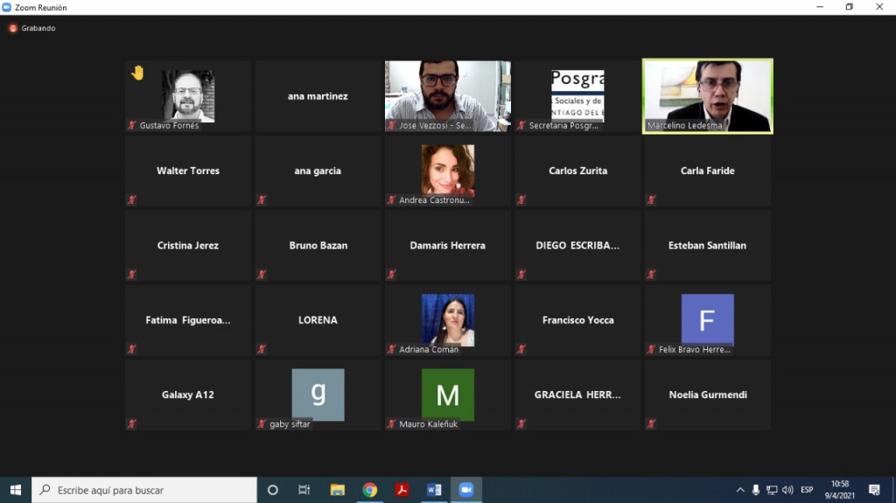Open Task View in the taskbar
This screenshot has width=896, height=503.
[304, 490]
